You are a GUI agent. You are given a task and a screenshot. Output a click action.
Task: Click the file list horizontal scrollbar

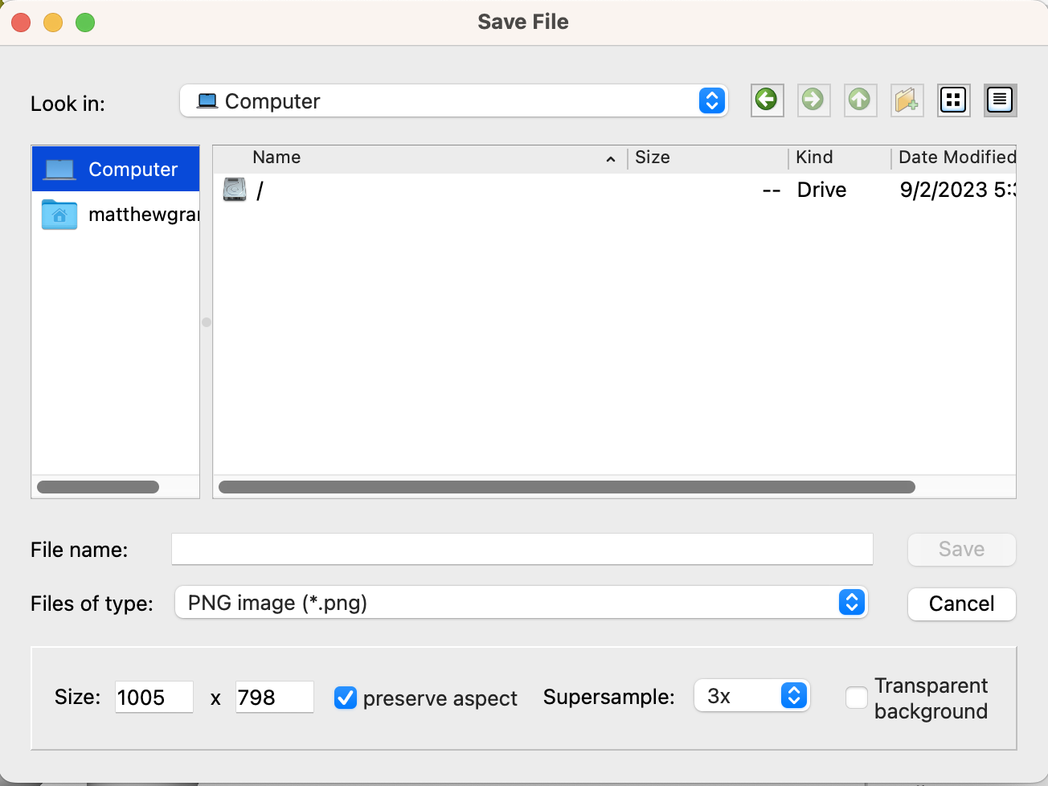(x=567, y=487)
